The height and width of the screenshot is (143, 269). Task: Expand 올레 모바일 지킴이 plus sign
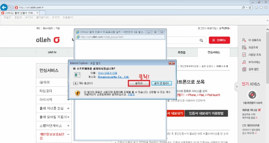(68, 117)
